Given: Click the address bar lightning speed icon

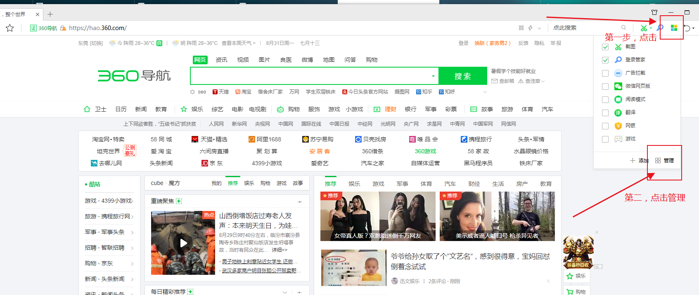Looking at the screenshot, I should coord(530,28).
